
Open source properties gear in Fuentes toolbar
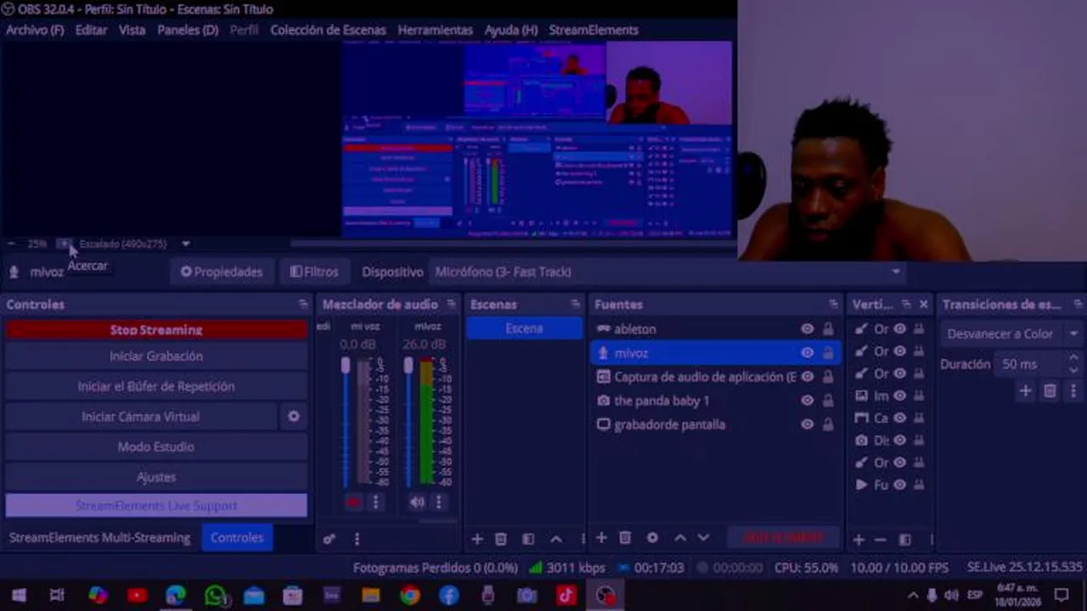[x=652, y=538]
